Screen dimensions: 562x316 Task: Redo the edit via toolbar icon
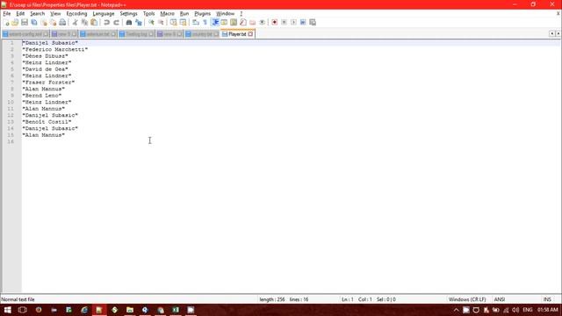pos(116,22)
